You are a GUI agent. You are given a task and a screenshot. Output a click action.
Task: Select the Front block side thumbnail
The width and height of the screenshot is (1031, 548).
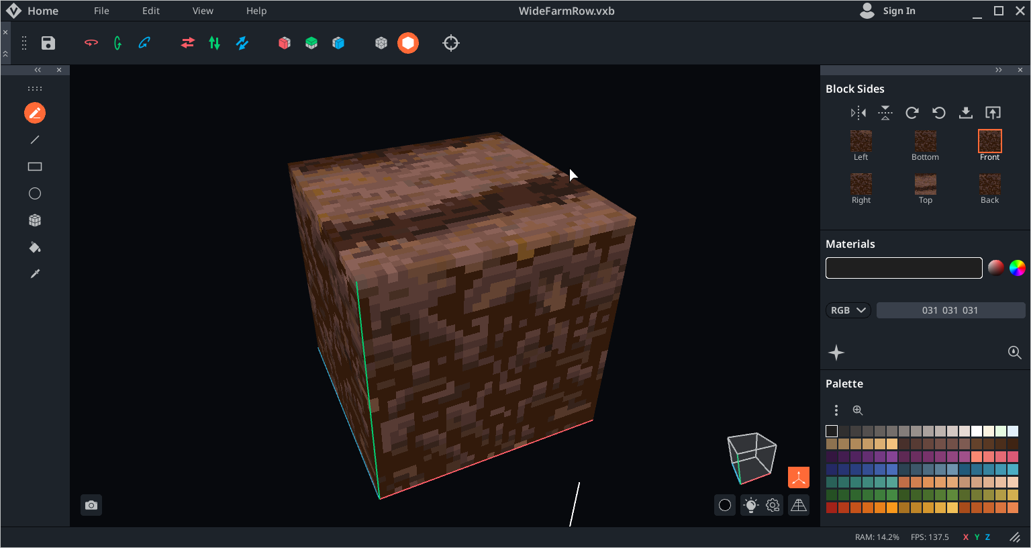(990, 141)
